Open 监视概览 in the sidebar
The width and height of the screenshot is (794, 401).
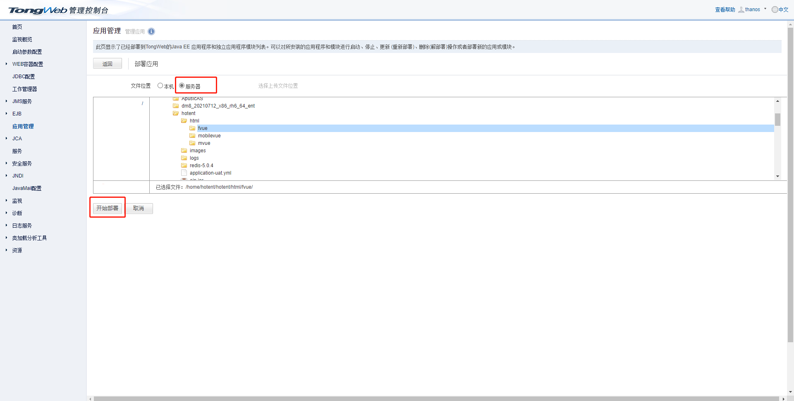pyautogui.click(x=22, y=39)
